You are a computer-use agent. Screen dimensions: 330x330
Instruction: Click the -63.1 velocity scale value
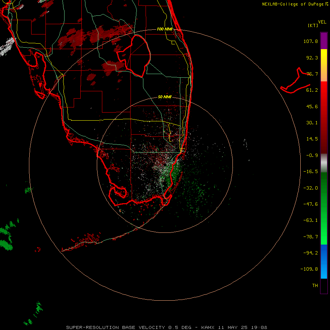[311, 220]
